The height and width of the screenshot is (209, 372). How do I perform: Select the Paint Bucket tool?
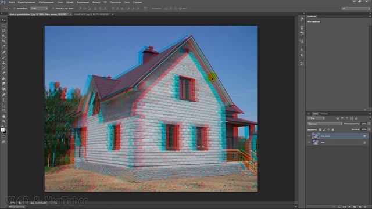[3, 78]
